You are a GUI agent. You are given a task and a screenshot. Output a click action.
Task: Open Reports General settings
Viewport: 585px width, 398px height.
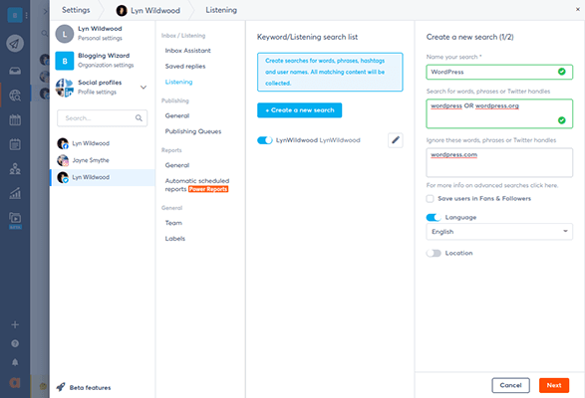(x=177, y=165)
